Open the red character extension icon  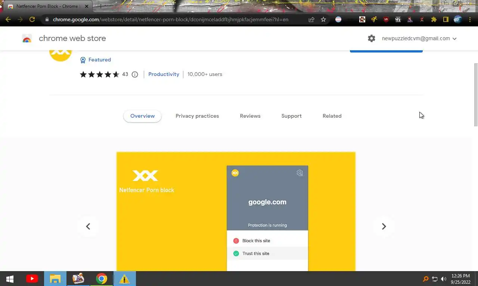pos(422,19)
